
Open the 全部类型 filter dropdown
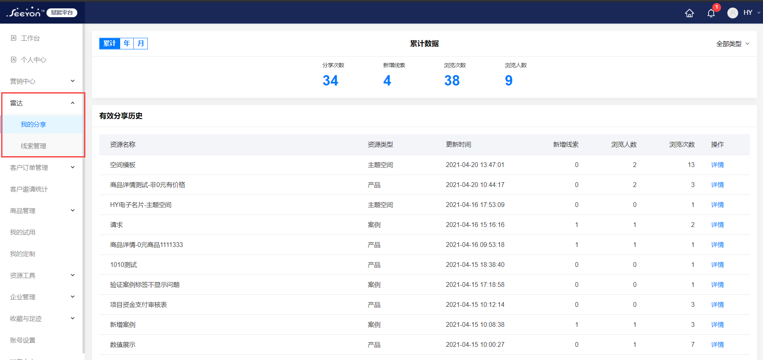[x=733, y=44]
